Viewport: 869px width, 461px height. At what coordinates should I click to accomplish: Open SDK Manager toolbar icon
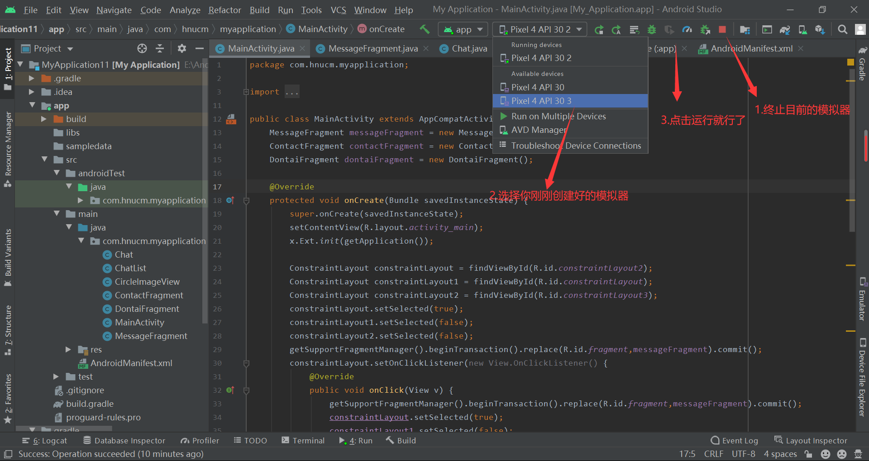pos(820,29)
